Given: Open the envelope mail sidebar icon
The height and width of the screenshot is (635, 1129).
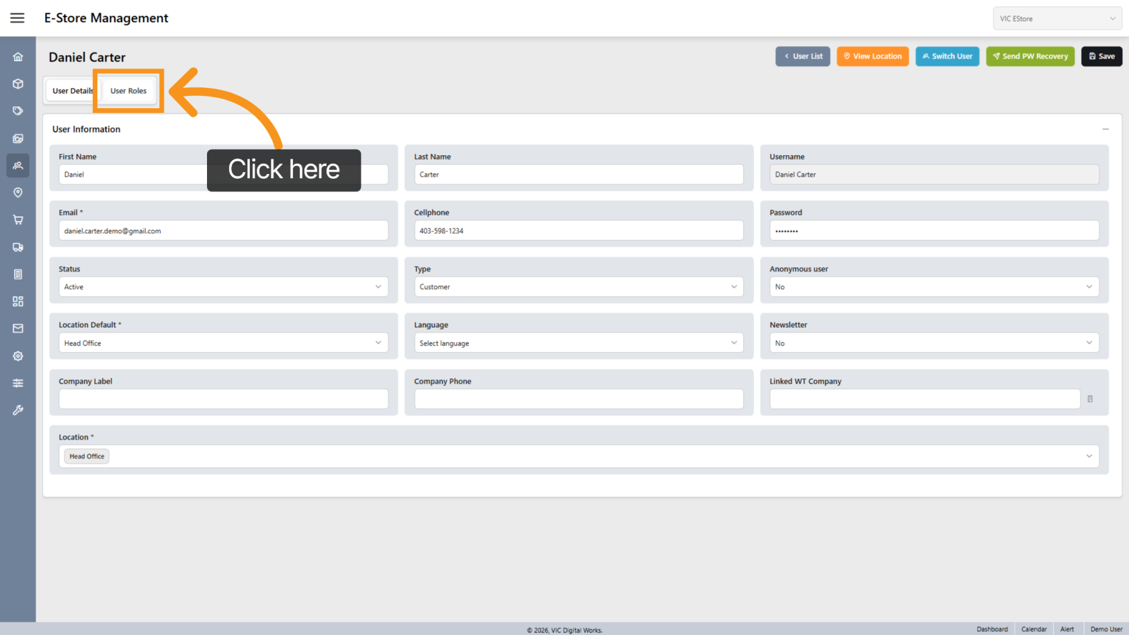Looking at the screenshot, I should (x=18, y=329).
